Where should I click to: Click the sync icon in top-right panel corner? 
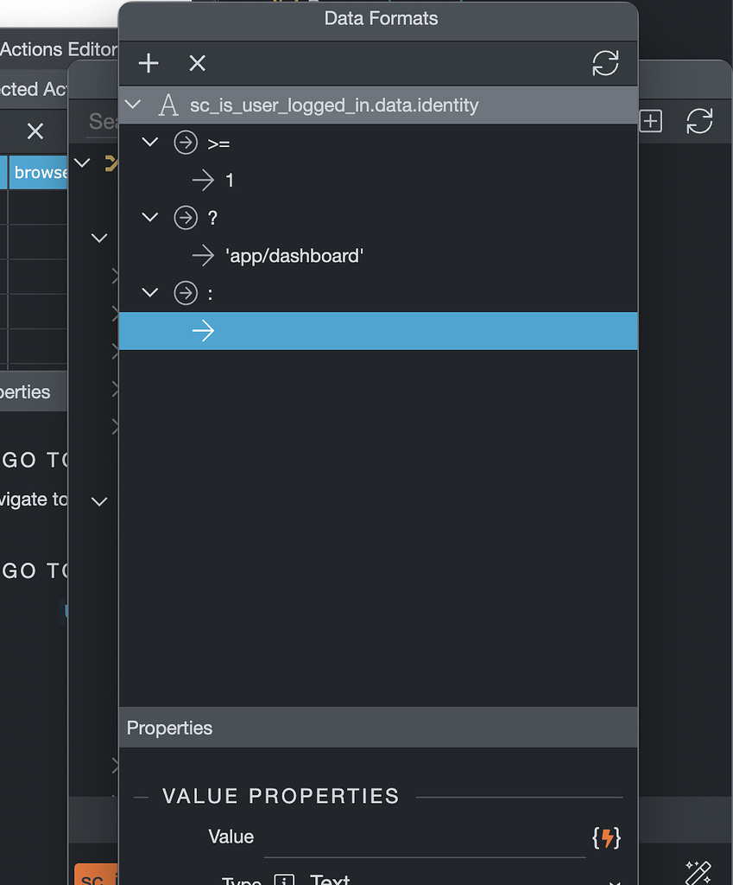(700, 122)
